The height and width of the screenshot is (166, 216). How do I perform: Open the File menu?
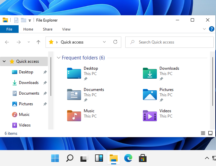9,29
